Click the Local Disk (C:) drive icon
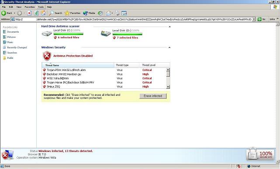 [47, 34]
